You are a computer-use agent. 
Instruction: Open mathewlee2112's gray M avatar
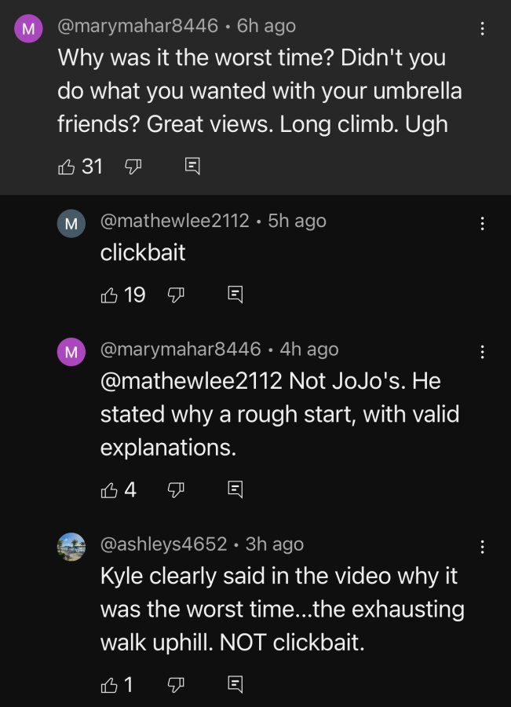point(71,224)
